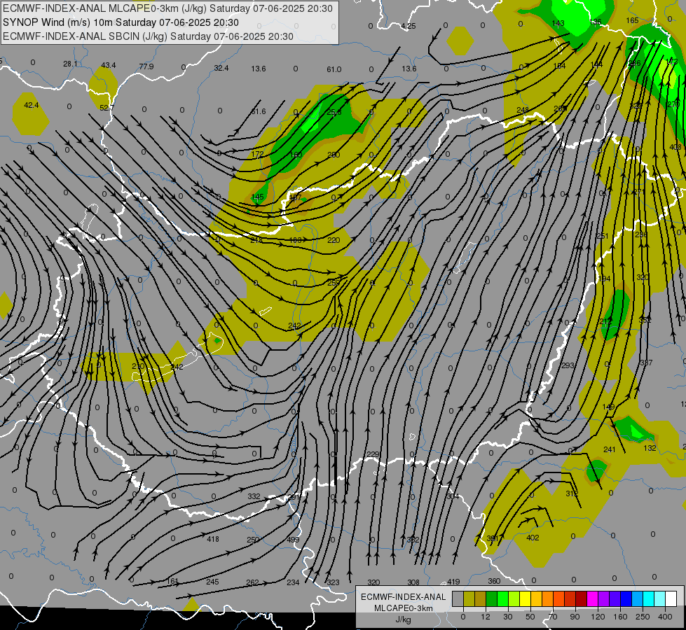Click the map value '52.7'
Viewport: 686px width, 630px height.
[x=107, y=108]
